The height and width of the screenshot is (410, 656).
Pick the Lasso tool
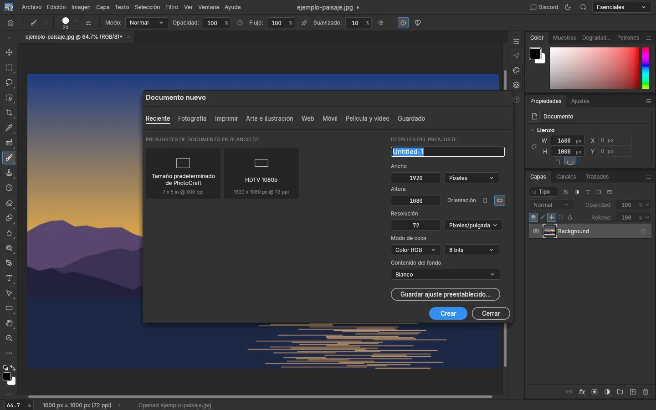tap(9, 82)
